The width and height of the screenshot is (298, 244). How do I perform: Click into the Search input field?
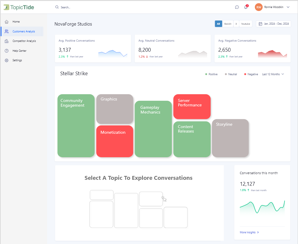click(89, 7)
